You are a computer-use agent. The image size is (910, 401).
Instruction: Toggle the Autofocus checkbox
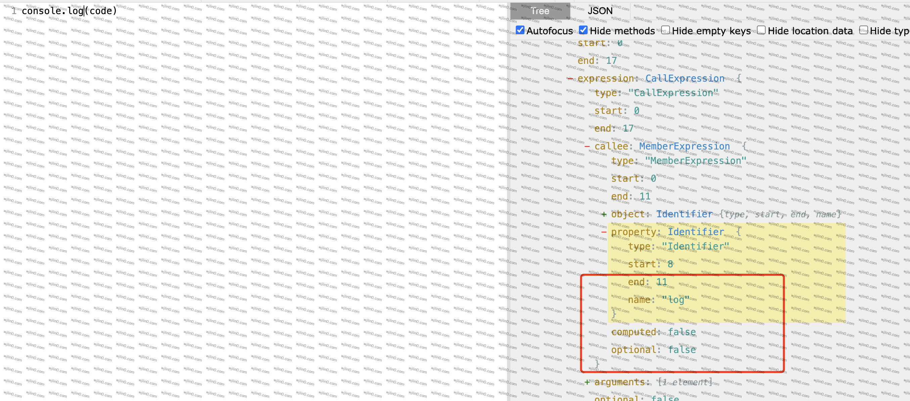click(x=520, y=30)
